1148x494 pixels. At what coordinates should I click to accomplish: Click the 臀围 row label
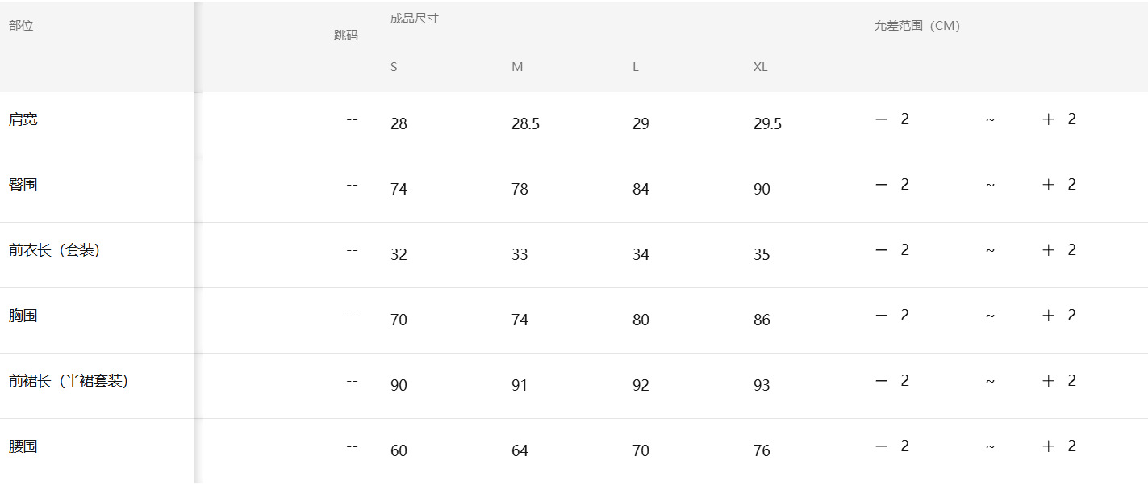coord(23,185)
